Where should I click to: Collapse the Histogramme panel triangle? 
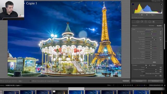pos(162,1)
